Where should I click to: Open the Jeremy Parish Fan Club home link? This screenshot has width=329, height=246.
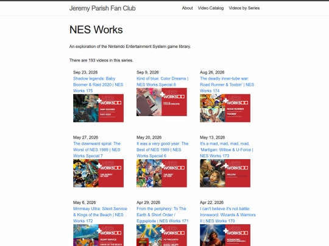[102, 8]
